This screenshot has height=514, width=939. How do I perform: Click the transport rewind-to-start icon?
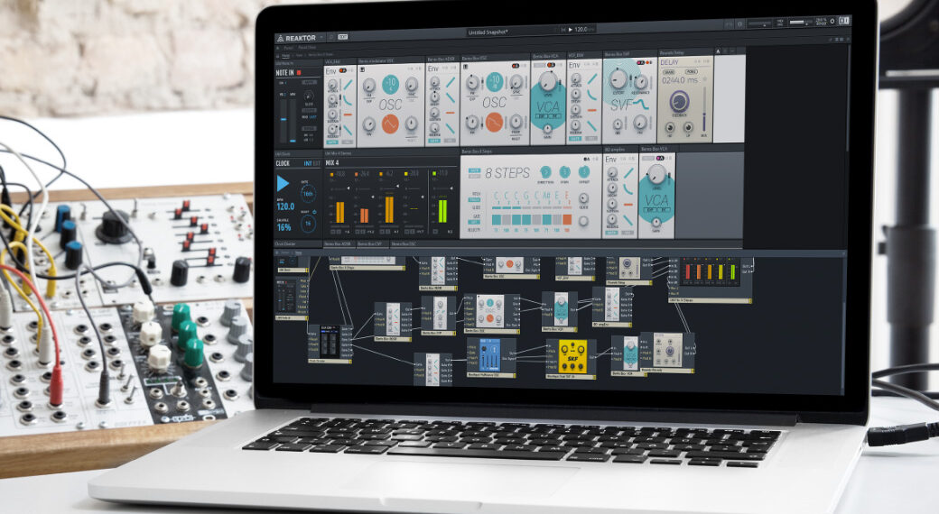pyautogui.click(x=562, y=29)
